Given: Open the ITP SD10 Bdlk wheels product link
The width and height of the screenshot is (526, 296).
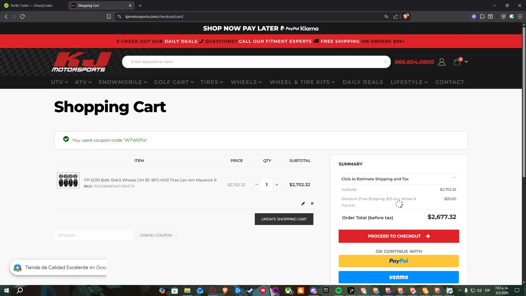Looking at the screenshot, I should click(150, 180).
